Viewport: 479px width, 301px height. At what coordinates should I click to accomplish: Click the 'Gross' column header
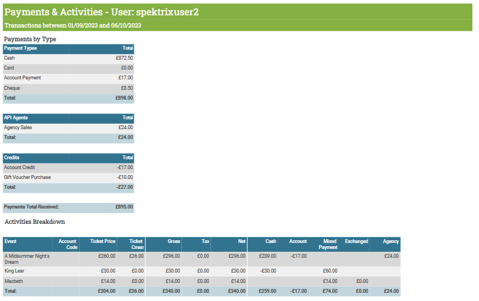point(174,241)
